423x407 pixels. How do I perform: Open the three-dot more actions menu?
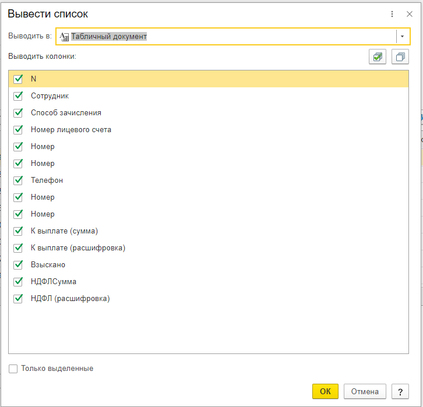(x=392, y=14)
